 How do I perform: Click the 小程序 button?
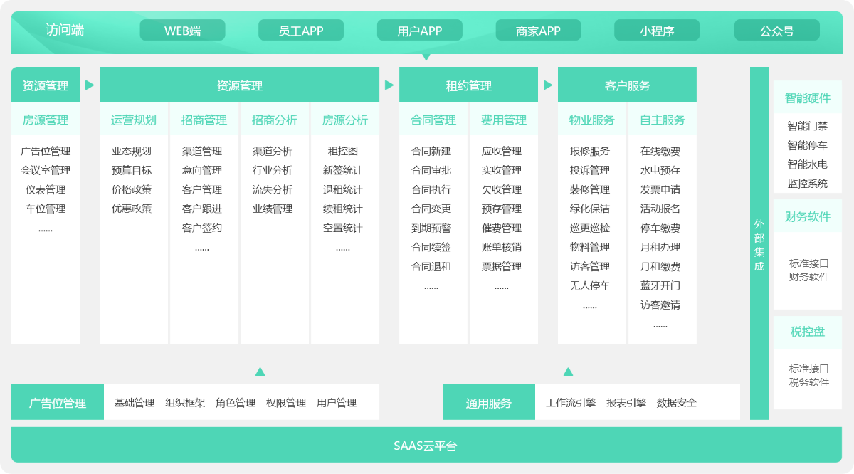click(657, 31)
